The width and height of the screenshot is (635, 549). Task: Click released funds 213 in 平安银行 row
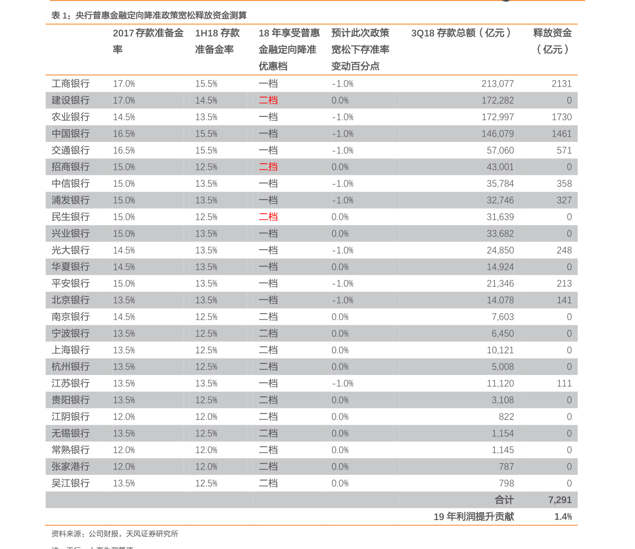pos(564,283)
